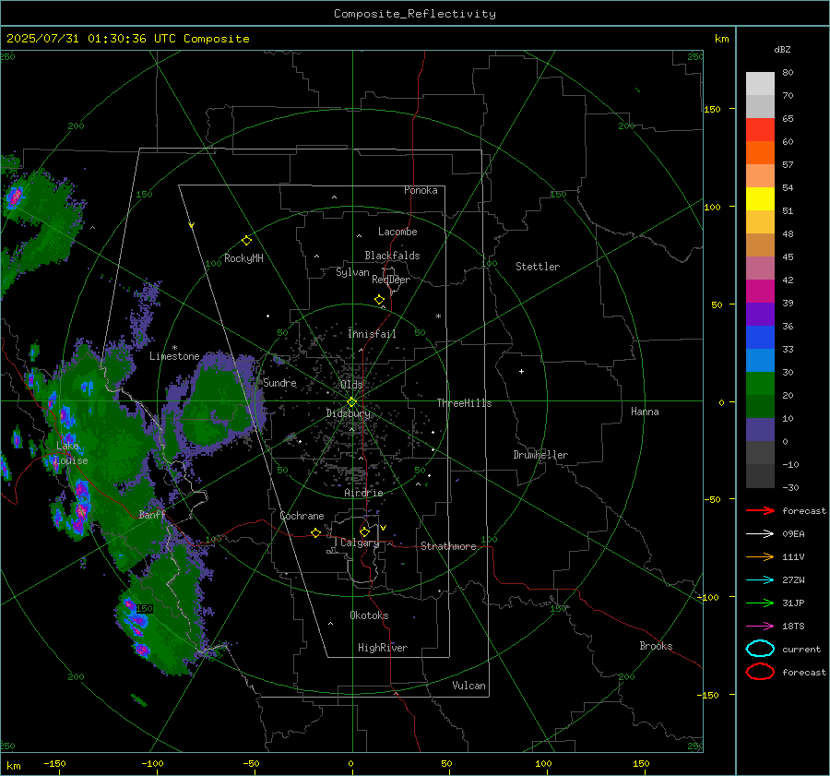Select the 39 dBZ purple swatch
830x776 pixels.
tap(760, 314)
